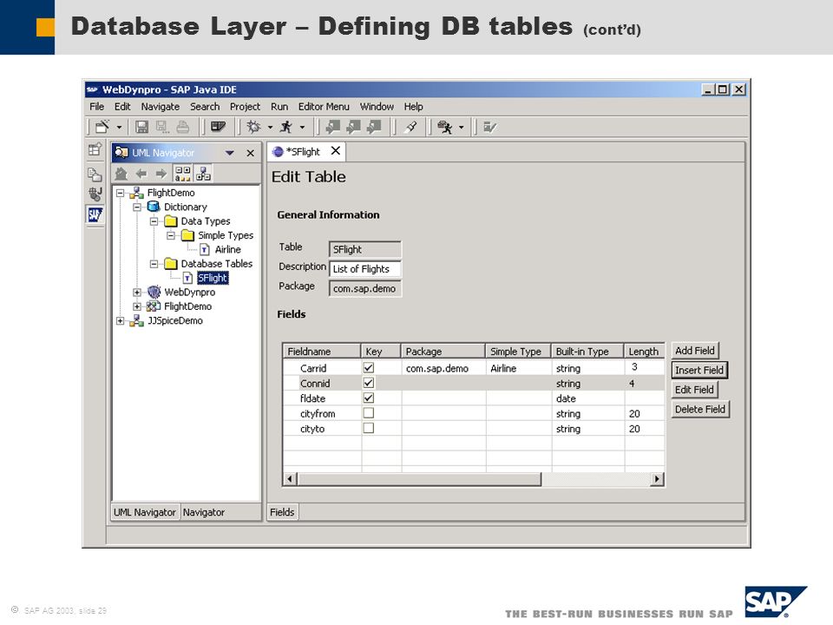Image resolution: width=833 pixels, height=625 pixels.
Task: Open the Run dropdown arrow
Action: click(x=302, y=128)
